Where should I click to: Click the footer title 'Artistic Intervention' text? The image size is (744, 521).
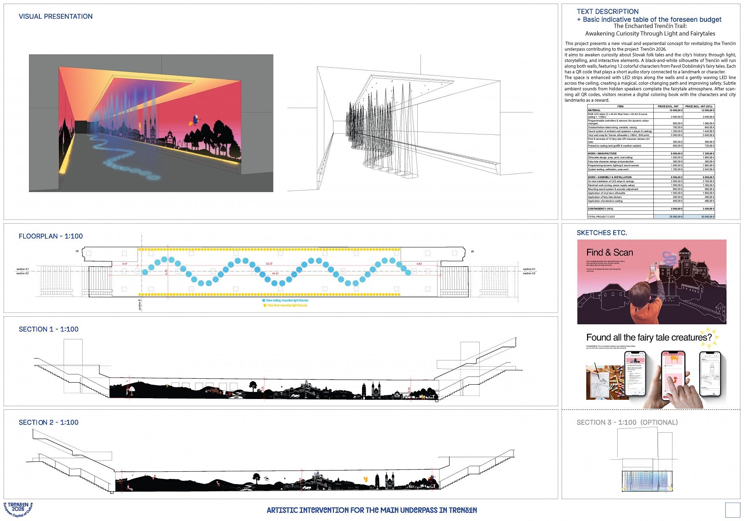pyautogui.click(x=372, y=510)
